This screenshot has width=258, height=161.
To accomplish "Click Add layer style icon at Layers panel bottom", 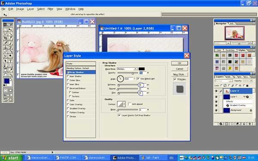I will 221,124.
